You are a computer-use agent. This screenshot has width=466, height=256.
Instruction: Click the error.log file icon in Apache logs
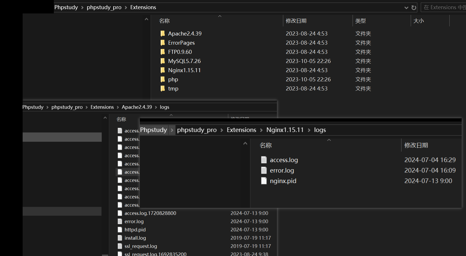point(120,221)
